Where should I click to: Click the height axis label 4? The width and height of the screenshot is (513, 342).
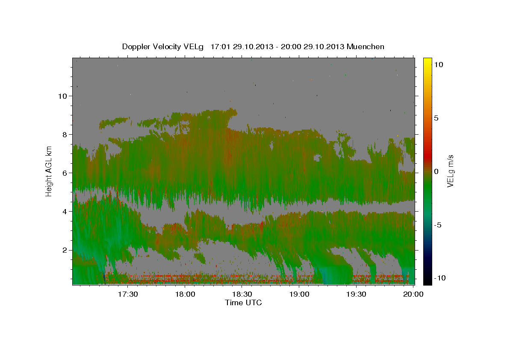[65, 212]
